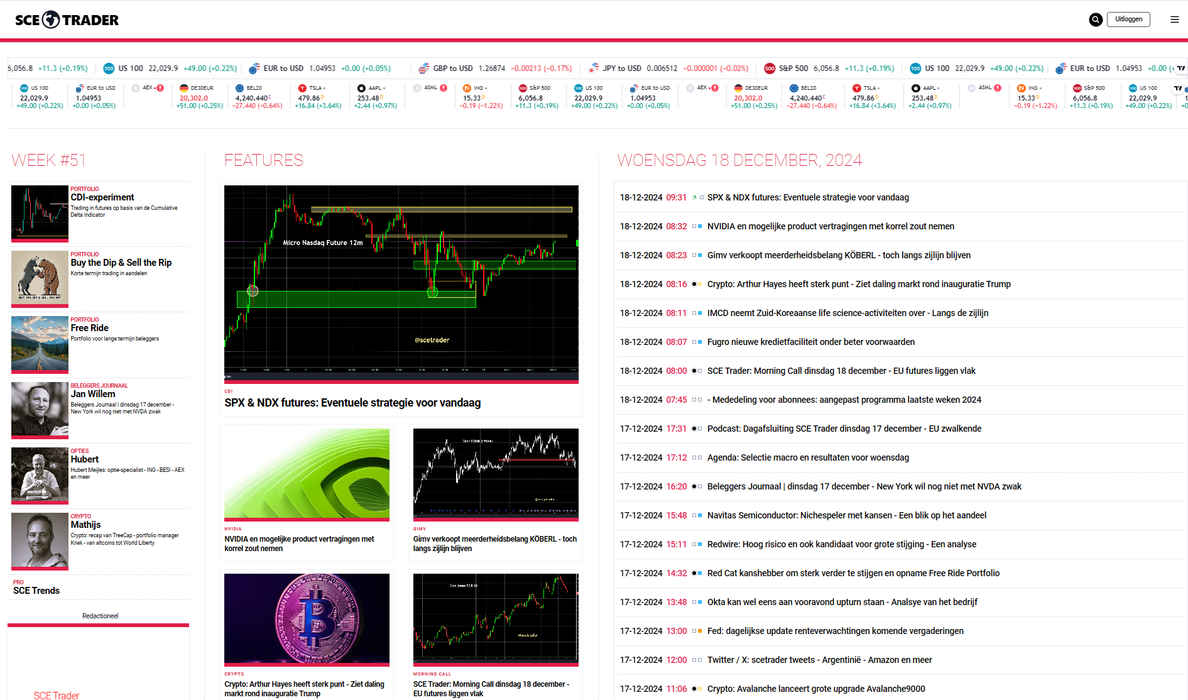Select the Redactioneel tab
Viewport: 1188px width, 700px height.
pyautogui.click(x=100, y=616)
